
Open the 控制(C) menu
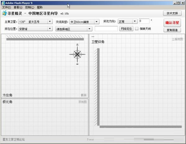[30, 7]
